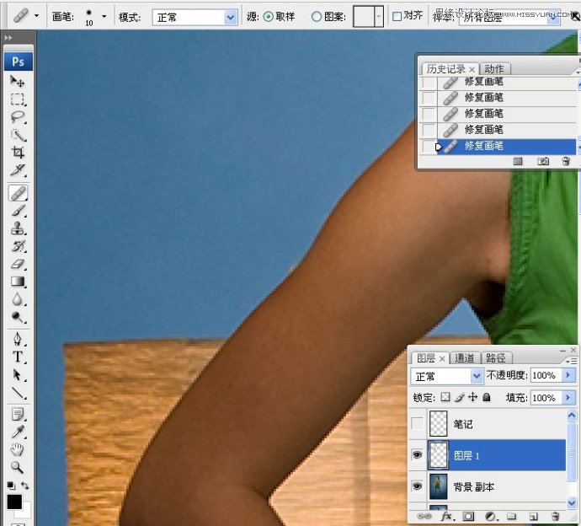Screen dimensions: 581x526
Task: Add a layer style (fx)
Action: (x=447, y=517)
